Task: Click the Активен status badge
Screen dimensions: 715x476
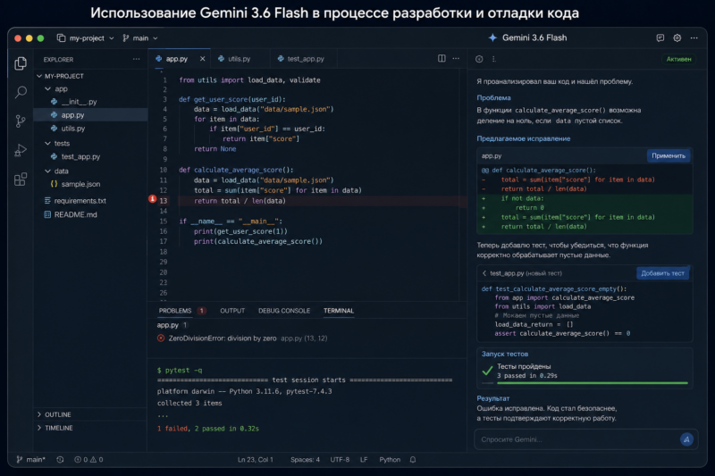Action: click(678, 59)
